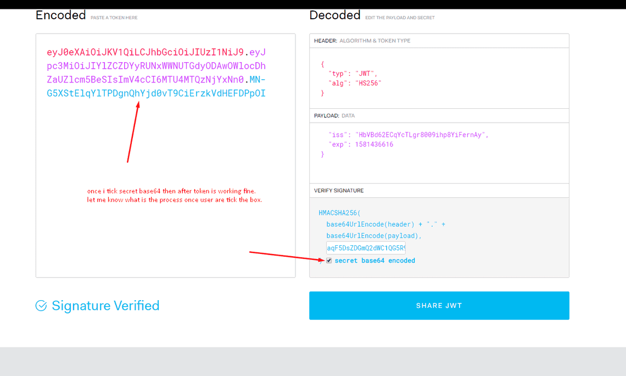The height and width of the screenshot is (376, 626).
Task: Click the 'secret base64 encoded' label text
Action: tap(375, 261)
